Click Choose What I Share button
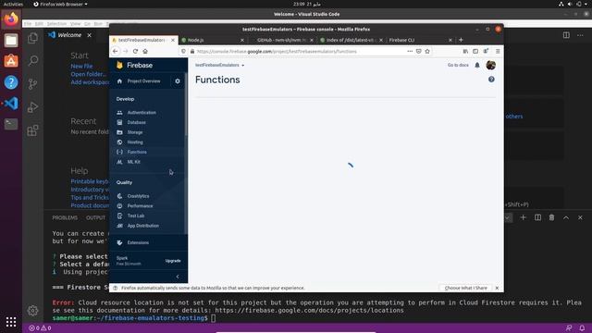Image resolution: width=592 pixels, height=333 pixels. (466, 288)
